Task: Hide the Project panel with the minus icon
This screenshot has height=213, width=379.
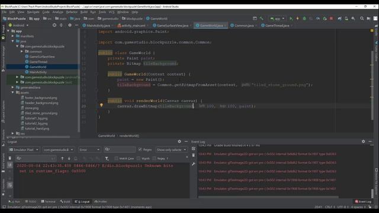Action: (x=76, y=25)
